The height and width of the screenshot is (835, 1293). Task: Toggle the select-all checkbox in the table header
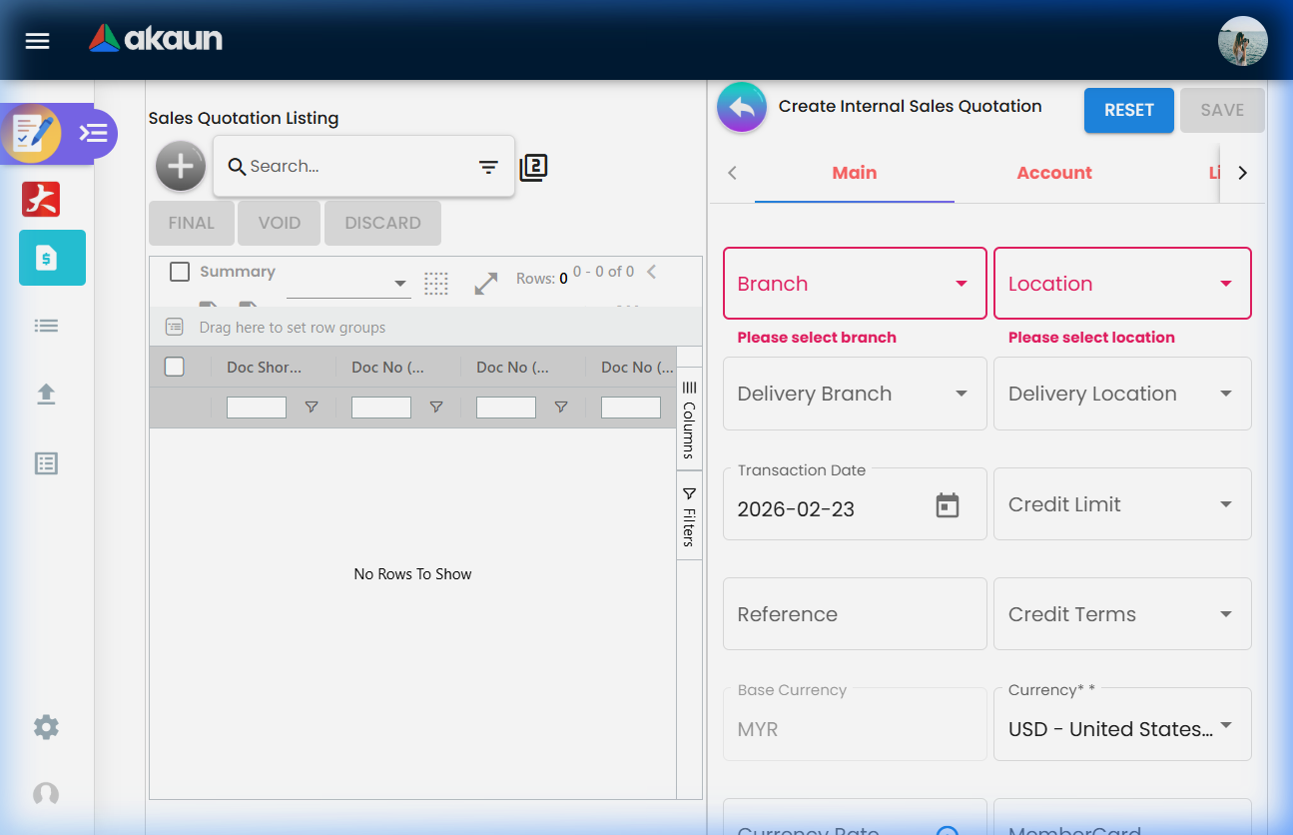[x=174, y=367]
